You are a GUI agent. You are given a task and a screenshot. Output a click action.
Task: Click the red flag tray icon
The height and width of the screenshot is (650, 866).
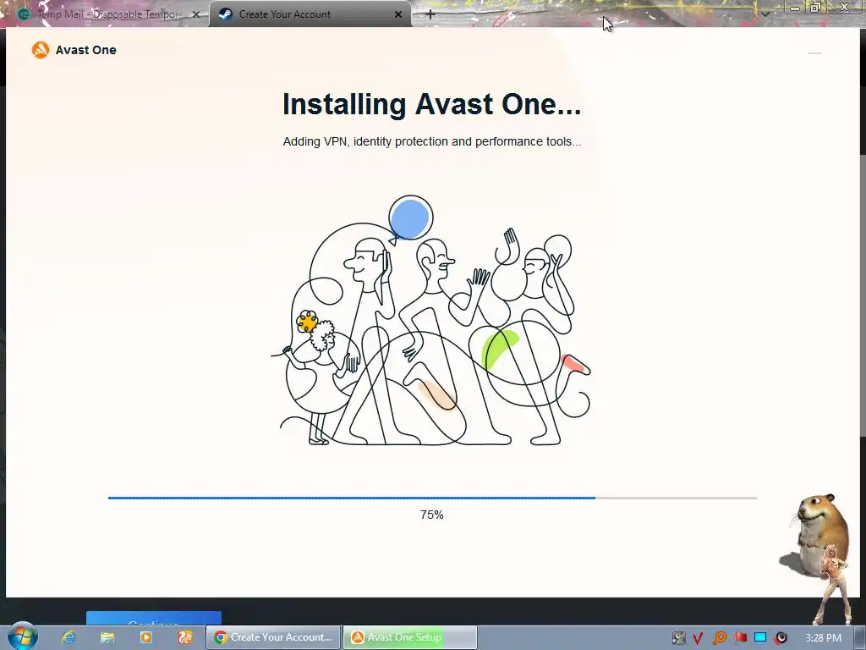point(741,637)
